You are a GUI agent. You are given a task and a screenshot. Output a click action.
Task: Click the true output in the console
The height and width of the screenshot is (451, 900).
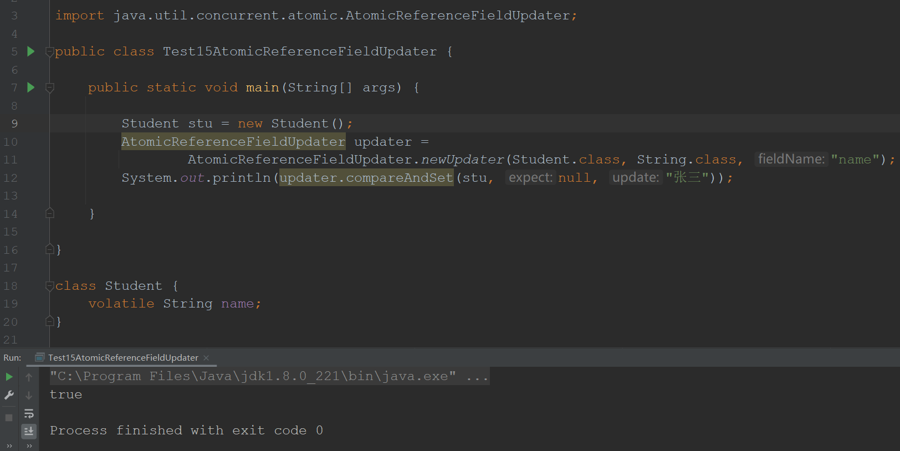tap(66, 394)
